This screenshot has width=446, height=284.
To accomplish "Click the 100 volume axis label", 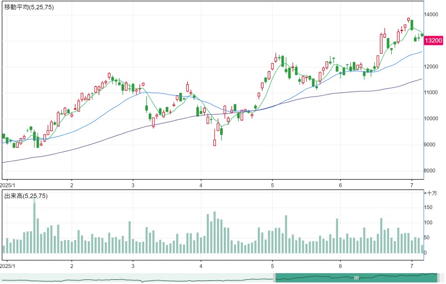I will point(428,223).
